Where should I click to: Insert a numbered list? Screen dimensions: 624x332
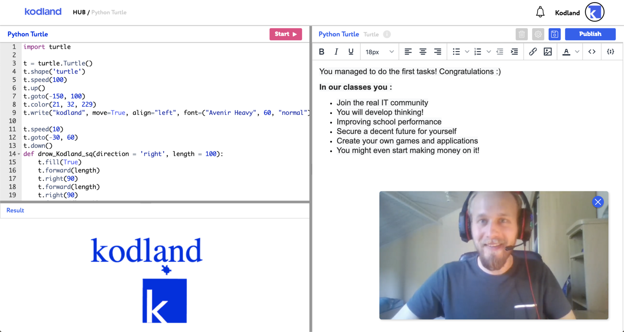click(478, 52)
